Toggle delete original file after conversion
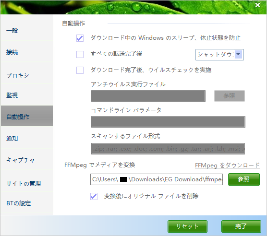Screen dimensions: 267x236 94,196
